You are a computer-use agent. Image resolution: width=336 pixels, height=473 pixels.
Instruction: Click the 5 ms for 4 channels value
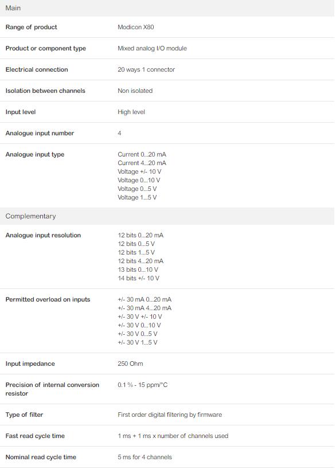tap(144, 458)
